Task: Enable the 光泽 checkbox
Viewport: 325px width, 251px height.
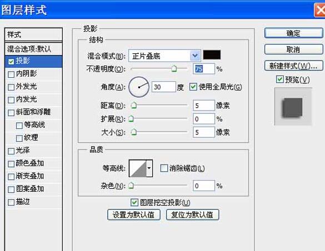Action: 11,151
